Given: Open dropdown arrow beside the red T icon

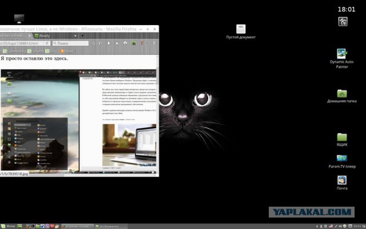Looking at the screenshot, I should (146, 44).
